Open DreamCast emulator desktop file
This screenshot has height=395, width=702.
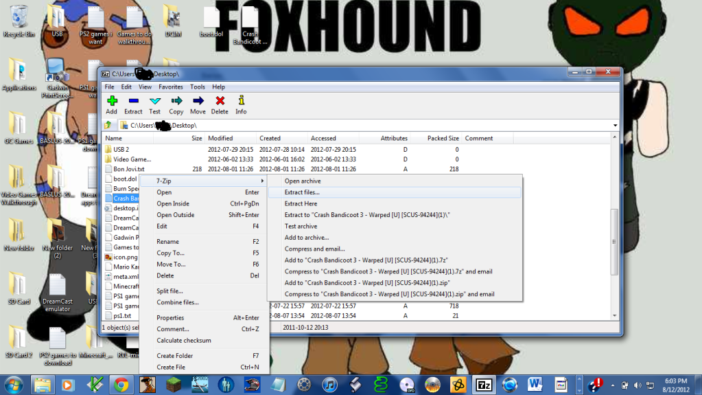coord(58,293)
